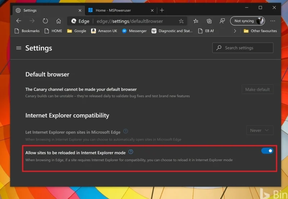The width and height of the screenshot is (288, 199).
Task: Click help icon beside Internet Explorer mode
Action: coord(131,152)
